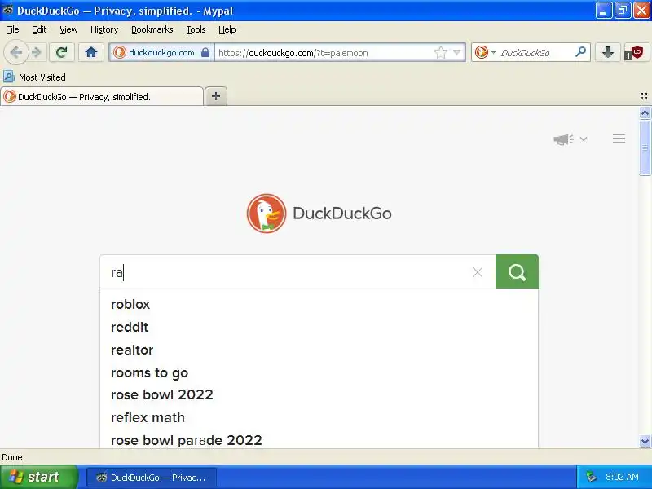
Task: Choose the 'reddit' suggestion
Action: coord(319,327)
